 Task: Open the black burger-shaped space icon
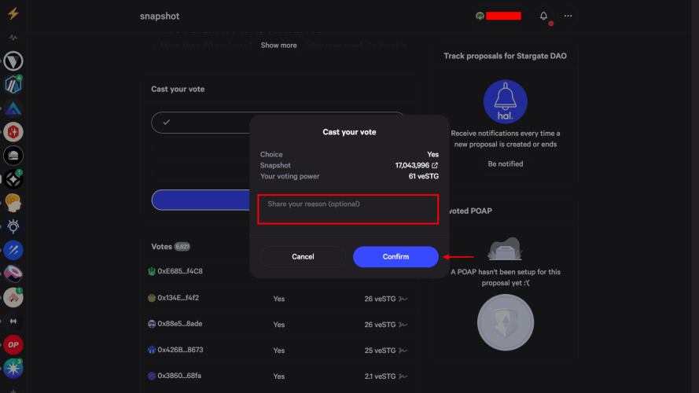pos(13,156)
